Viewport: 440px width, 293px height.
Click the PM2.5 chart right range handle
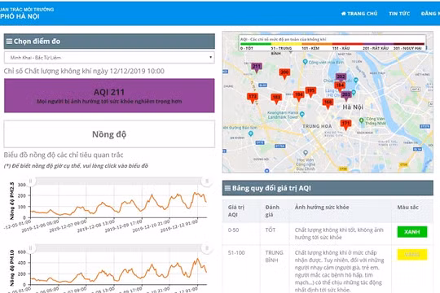click(207, 181)
